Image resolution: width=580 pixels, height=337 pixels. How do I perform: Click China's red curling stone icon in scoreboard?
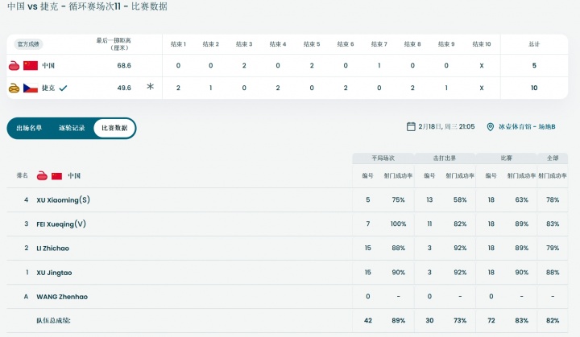(x=14, y=66)
